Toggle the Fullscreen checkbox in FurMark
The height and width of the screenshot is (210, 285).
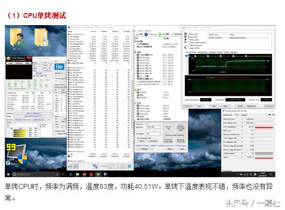(x=147, y=124)
